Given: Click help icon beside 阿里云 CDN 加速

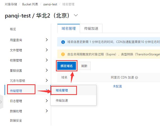Looking at the screenshot, I should pyautogui.click(x=136, y=78).
